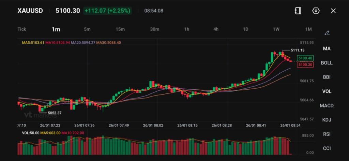The height and width of the screenshot is (161, 349).
Task: Switch to the 1M monthly timeframe
Action: point(308,29)
